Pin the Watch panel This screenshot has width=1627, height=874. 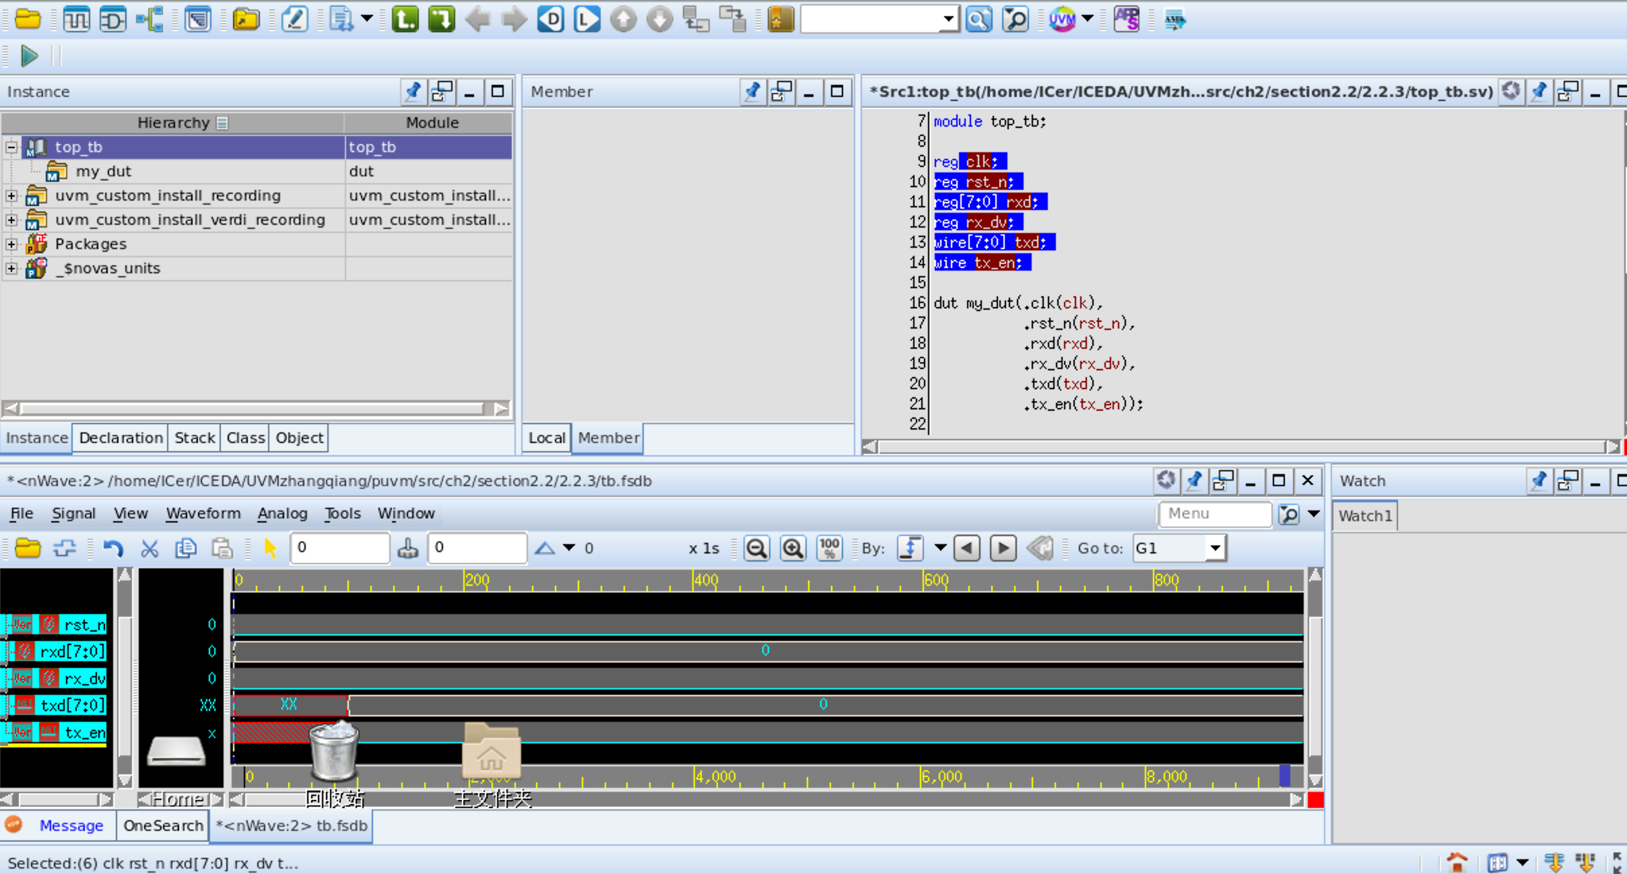(1538, 481)
